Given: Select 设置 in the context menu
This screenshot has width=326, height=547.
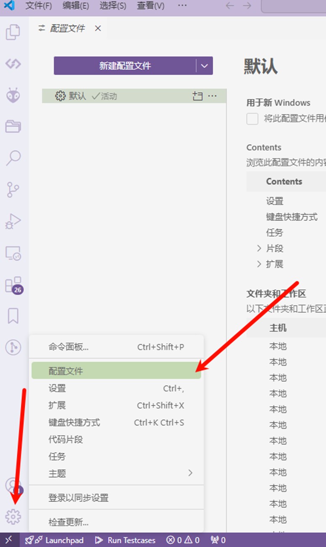Looking at the screenshot, I should coord(116,388).
